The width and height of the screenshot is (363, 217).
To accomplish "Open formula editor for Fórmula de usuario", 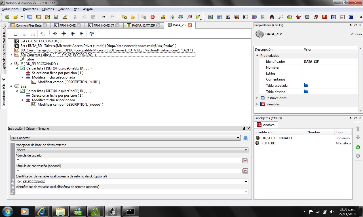I will point(245,160).
